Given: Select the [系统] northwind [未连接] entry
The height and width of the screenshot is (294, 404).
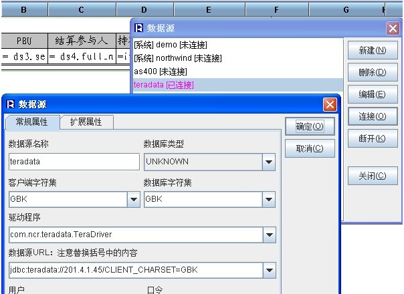Looking at the screenshot, I should (x=238, y=58).
